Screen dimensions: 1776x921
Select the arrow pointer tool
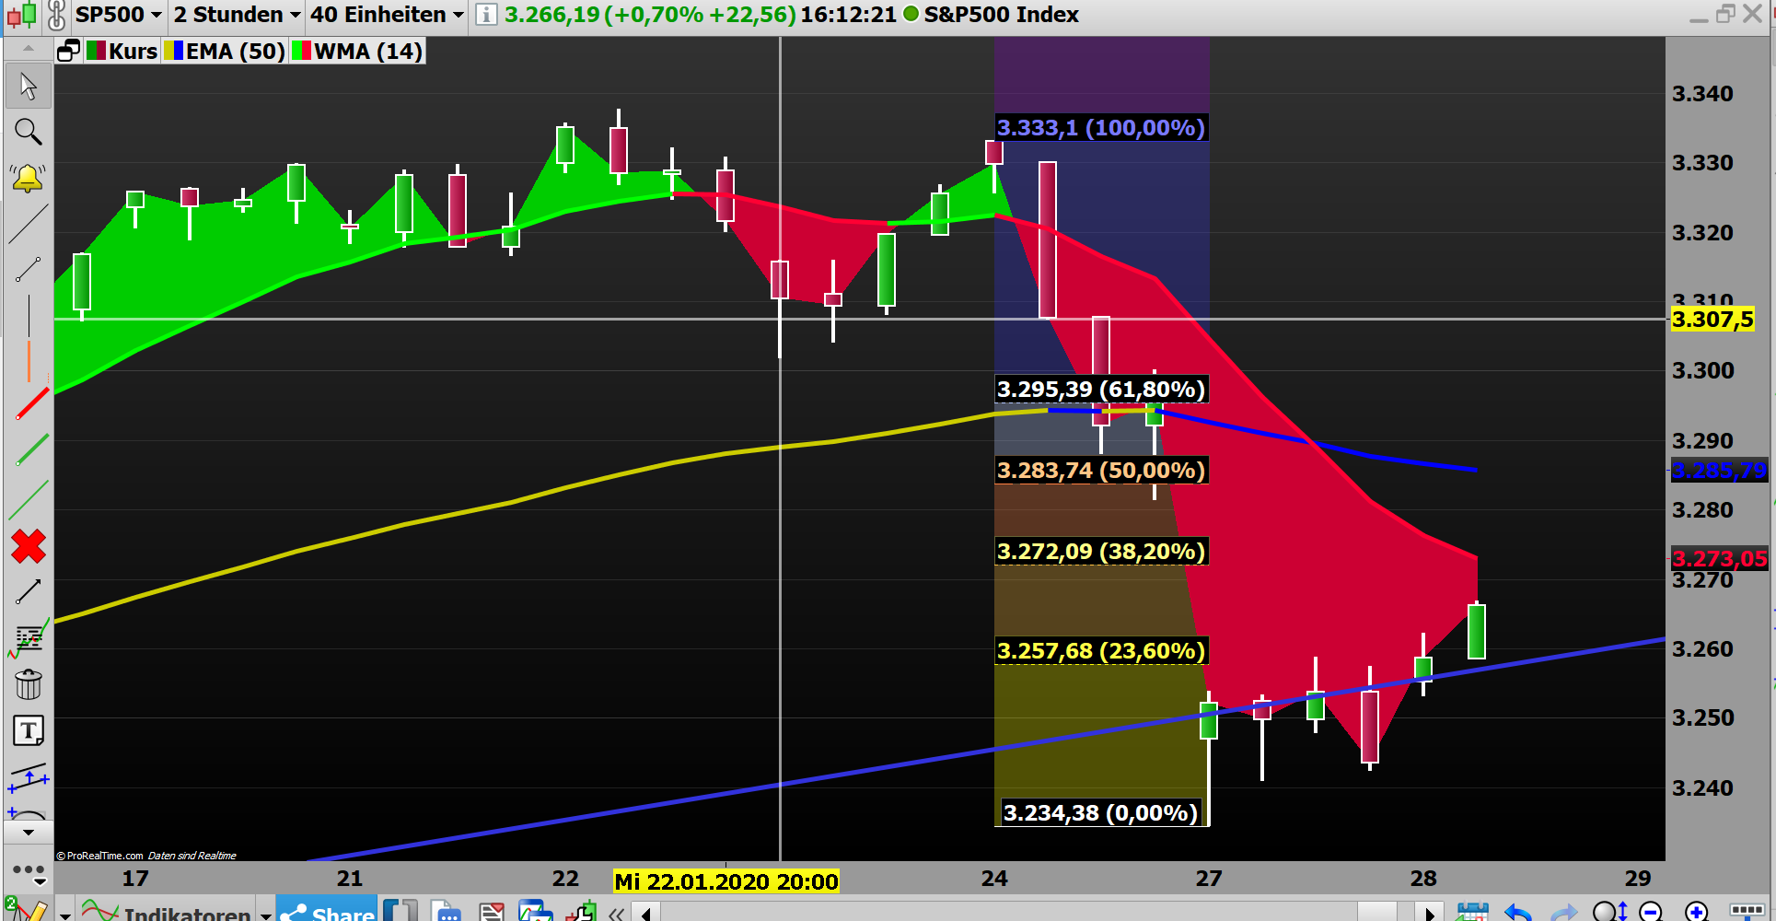29,85
